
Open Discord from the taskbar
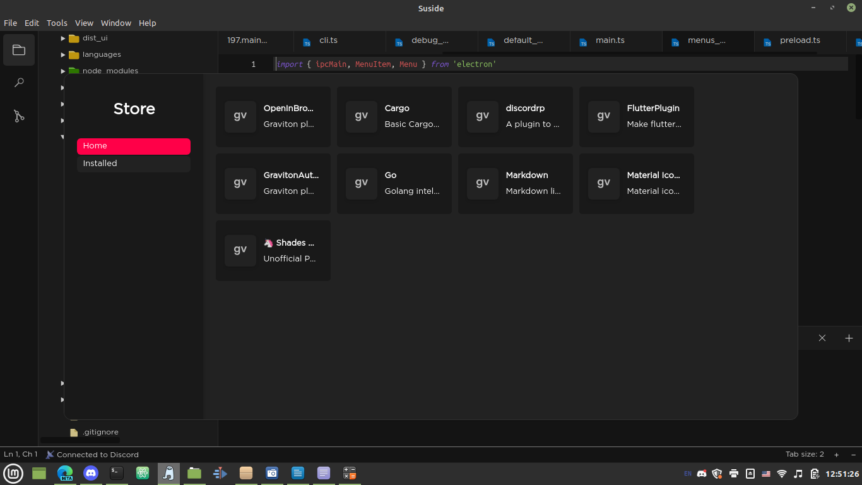point(91,473)
